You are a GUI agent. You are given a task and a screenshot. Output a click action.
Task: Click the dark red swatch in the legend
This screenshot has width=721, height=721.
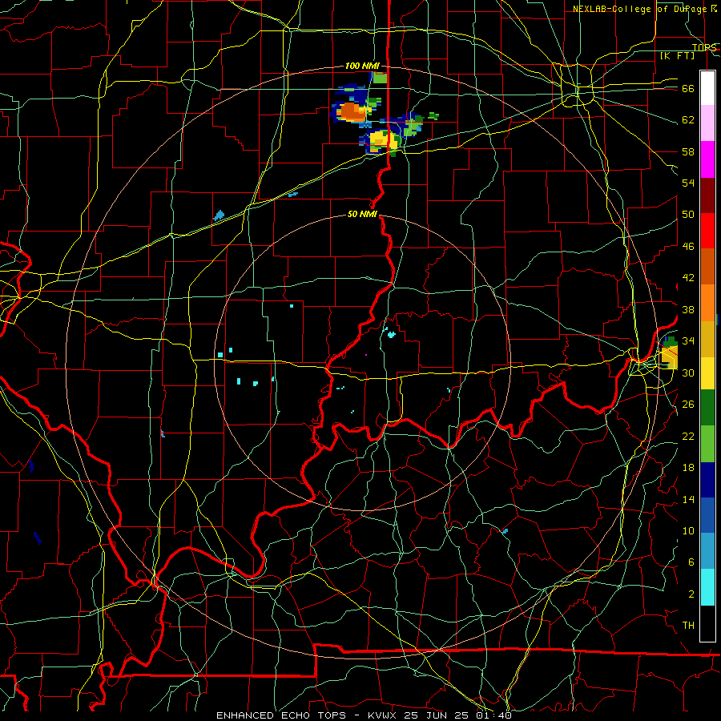pos(707,195)
